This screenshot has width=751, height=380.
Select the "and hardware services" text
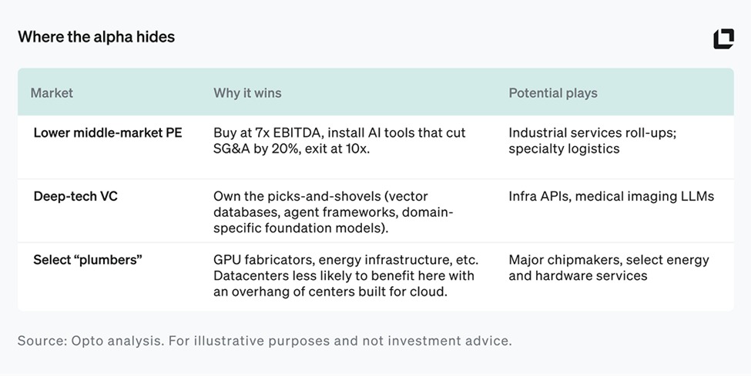click(x=578, y=275)
